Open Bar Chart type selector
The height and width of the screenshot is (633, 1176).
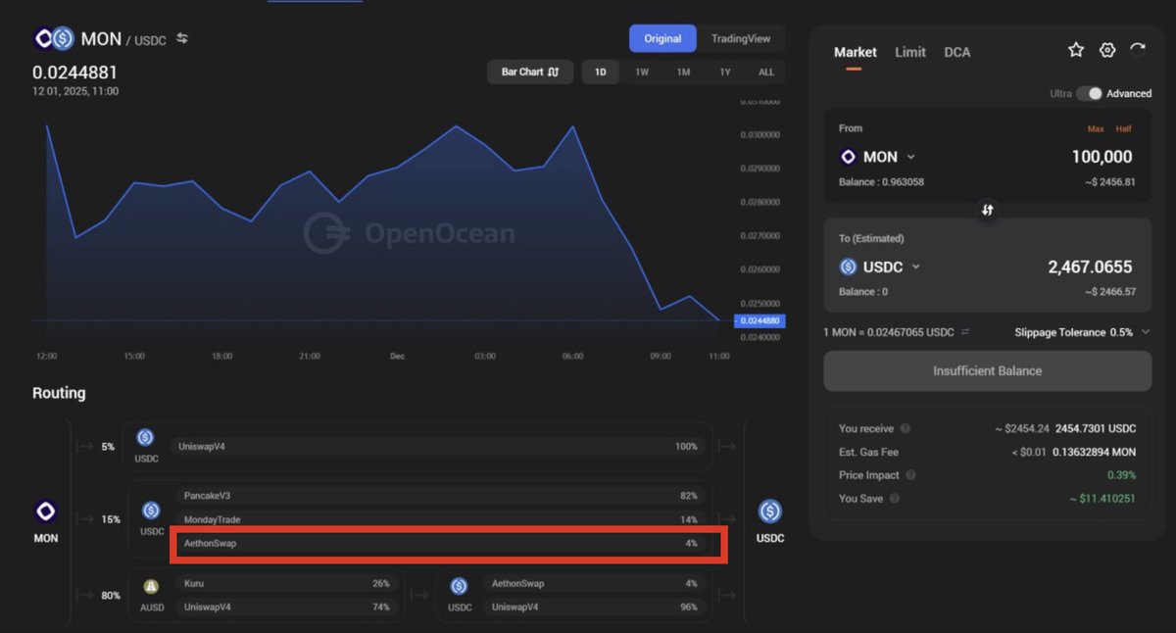530,72
